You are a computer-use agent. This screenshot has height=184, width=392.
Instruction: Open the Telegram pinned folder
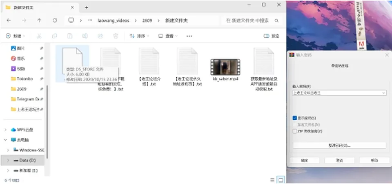click(x=25, y=99)
